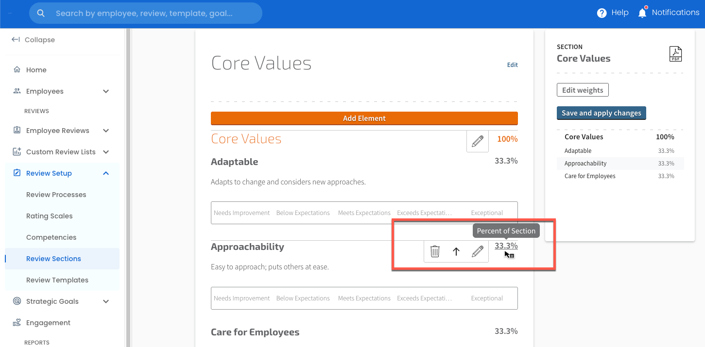
Task: Click 'Adapts to change' description text
Action: (288, 182)
